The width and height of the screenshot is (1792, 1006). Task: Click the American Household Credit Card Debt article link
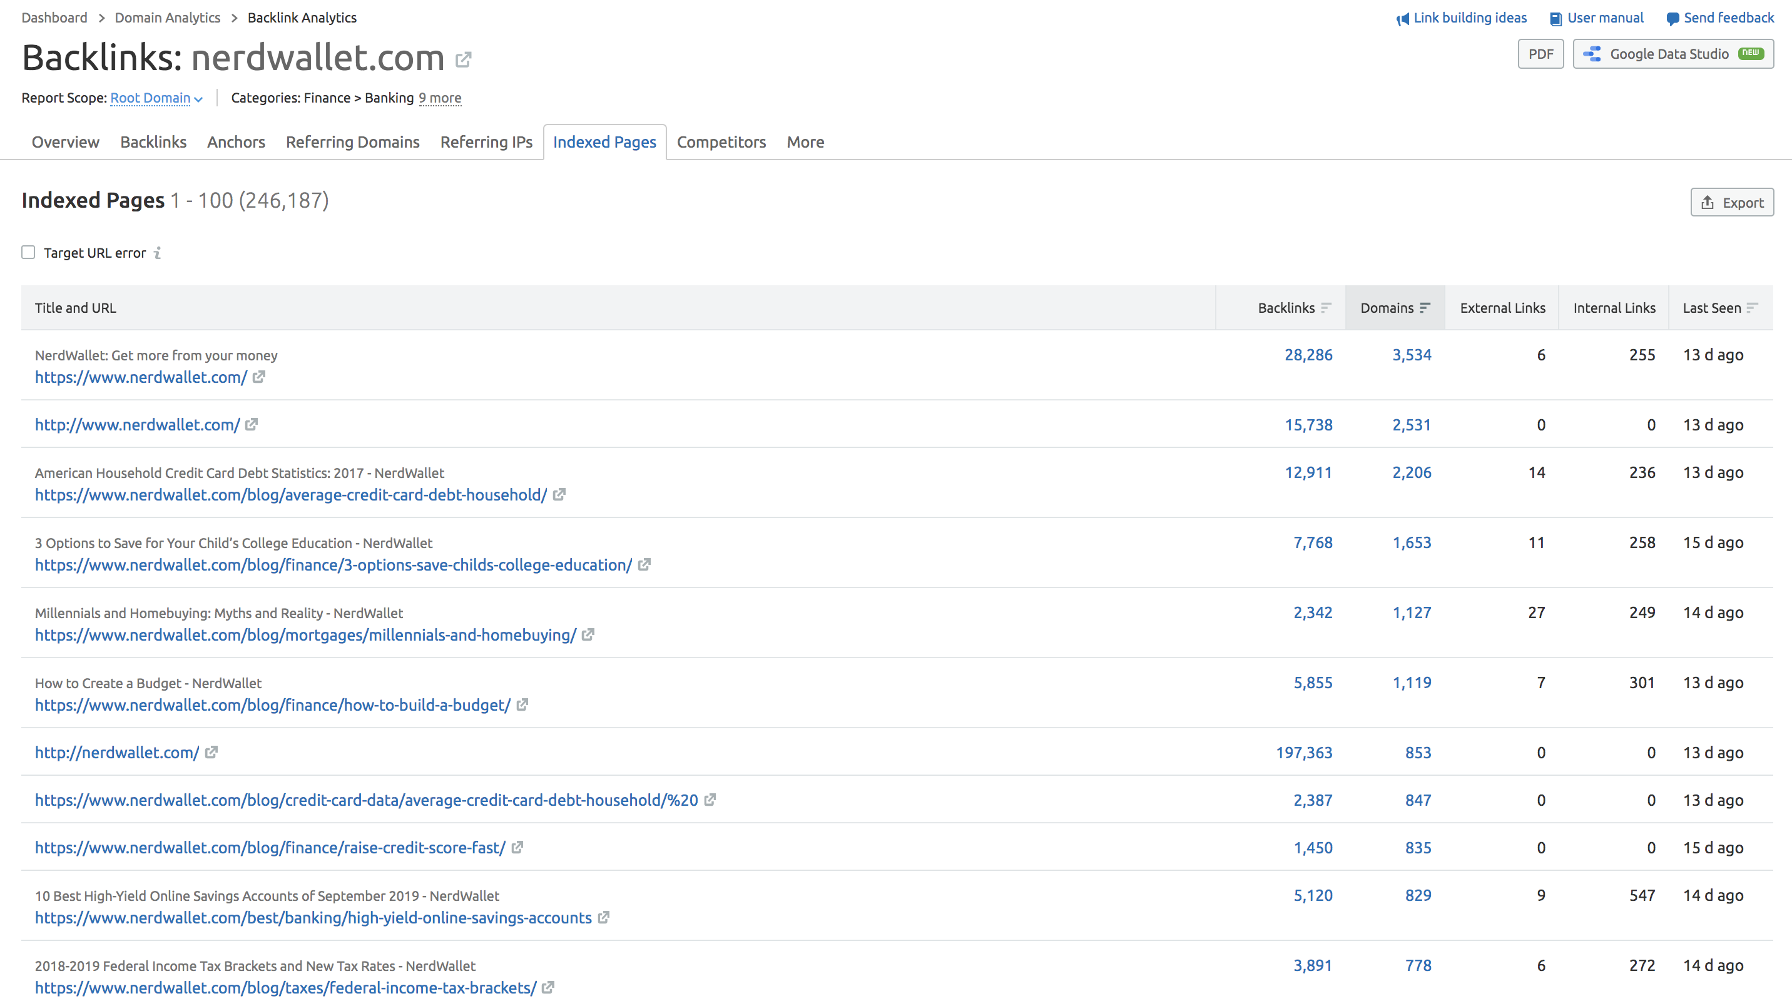click(x=292, y=494)
